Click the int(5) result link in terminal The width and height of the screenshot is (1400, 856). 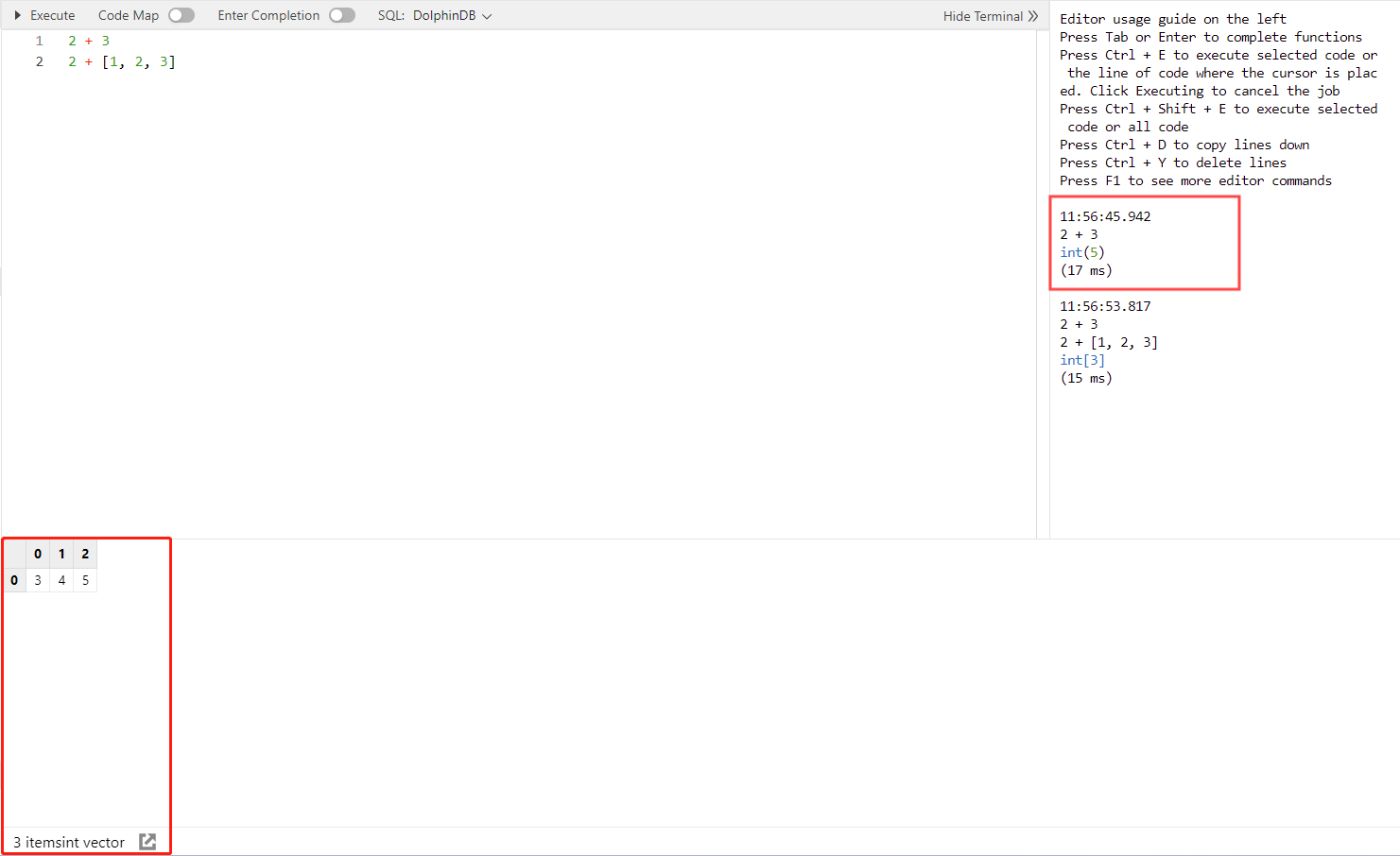pyautogui.click(x=1081, y=252)
